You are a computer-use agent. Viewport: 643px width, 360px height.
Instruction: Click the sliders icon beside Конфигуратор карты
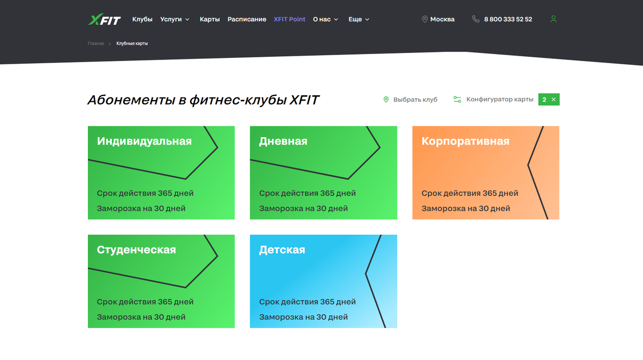(x=457, y=100)
